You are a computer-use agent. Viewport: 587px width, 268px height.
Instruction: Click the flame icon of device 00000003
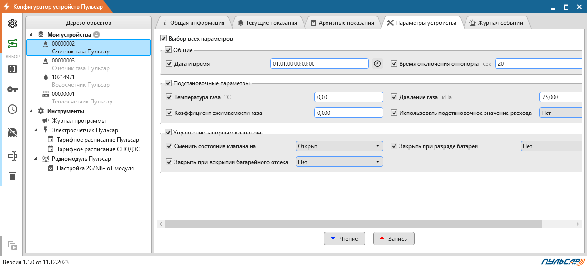point(45,61)
